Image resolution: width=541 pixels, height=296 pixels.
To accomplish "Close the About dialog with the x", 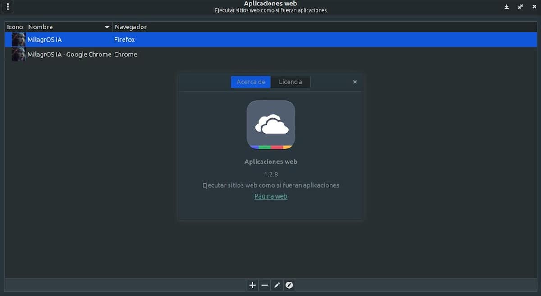I will click(x=355, y=82).
